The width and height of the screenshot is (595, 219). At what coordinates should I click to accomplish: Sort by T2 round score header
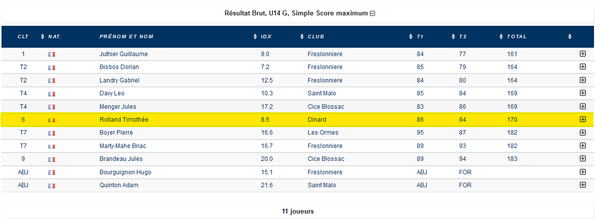(463, 37)
